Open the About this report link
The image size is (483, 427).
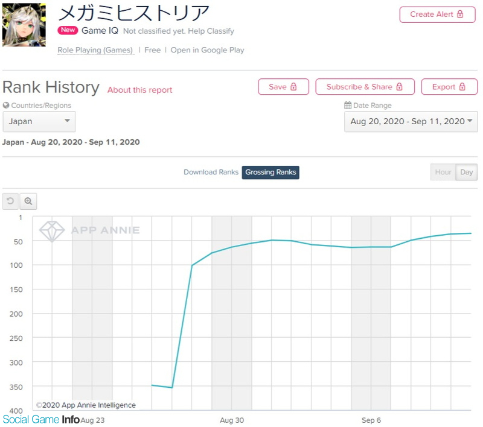point(140,90)
